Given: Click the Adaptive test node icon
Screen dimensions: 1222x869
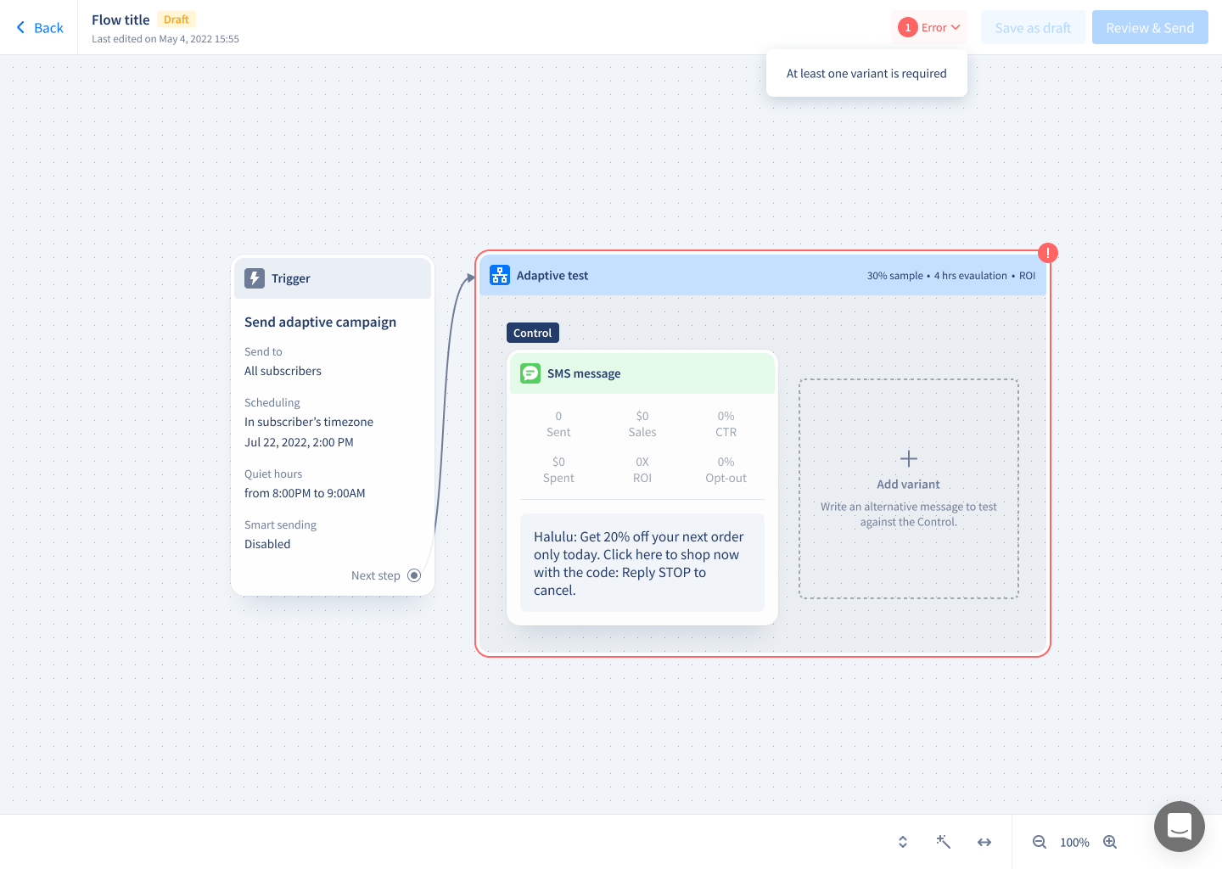Looking at the screenshot, I should point(500,275).
